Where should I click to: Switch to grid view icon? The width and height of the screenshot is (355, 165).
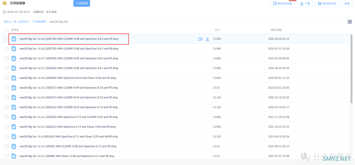click(x=349, y=22)
